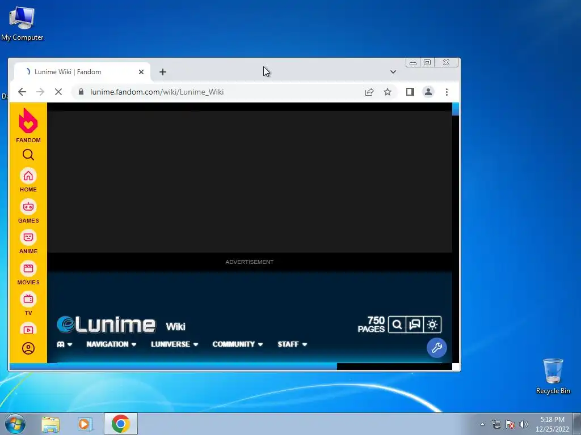
Task: Select the My Computer desktop icon
Action: [x=22, y=23]
